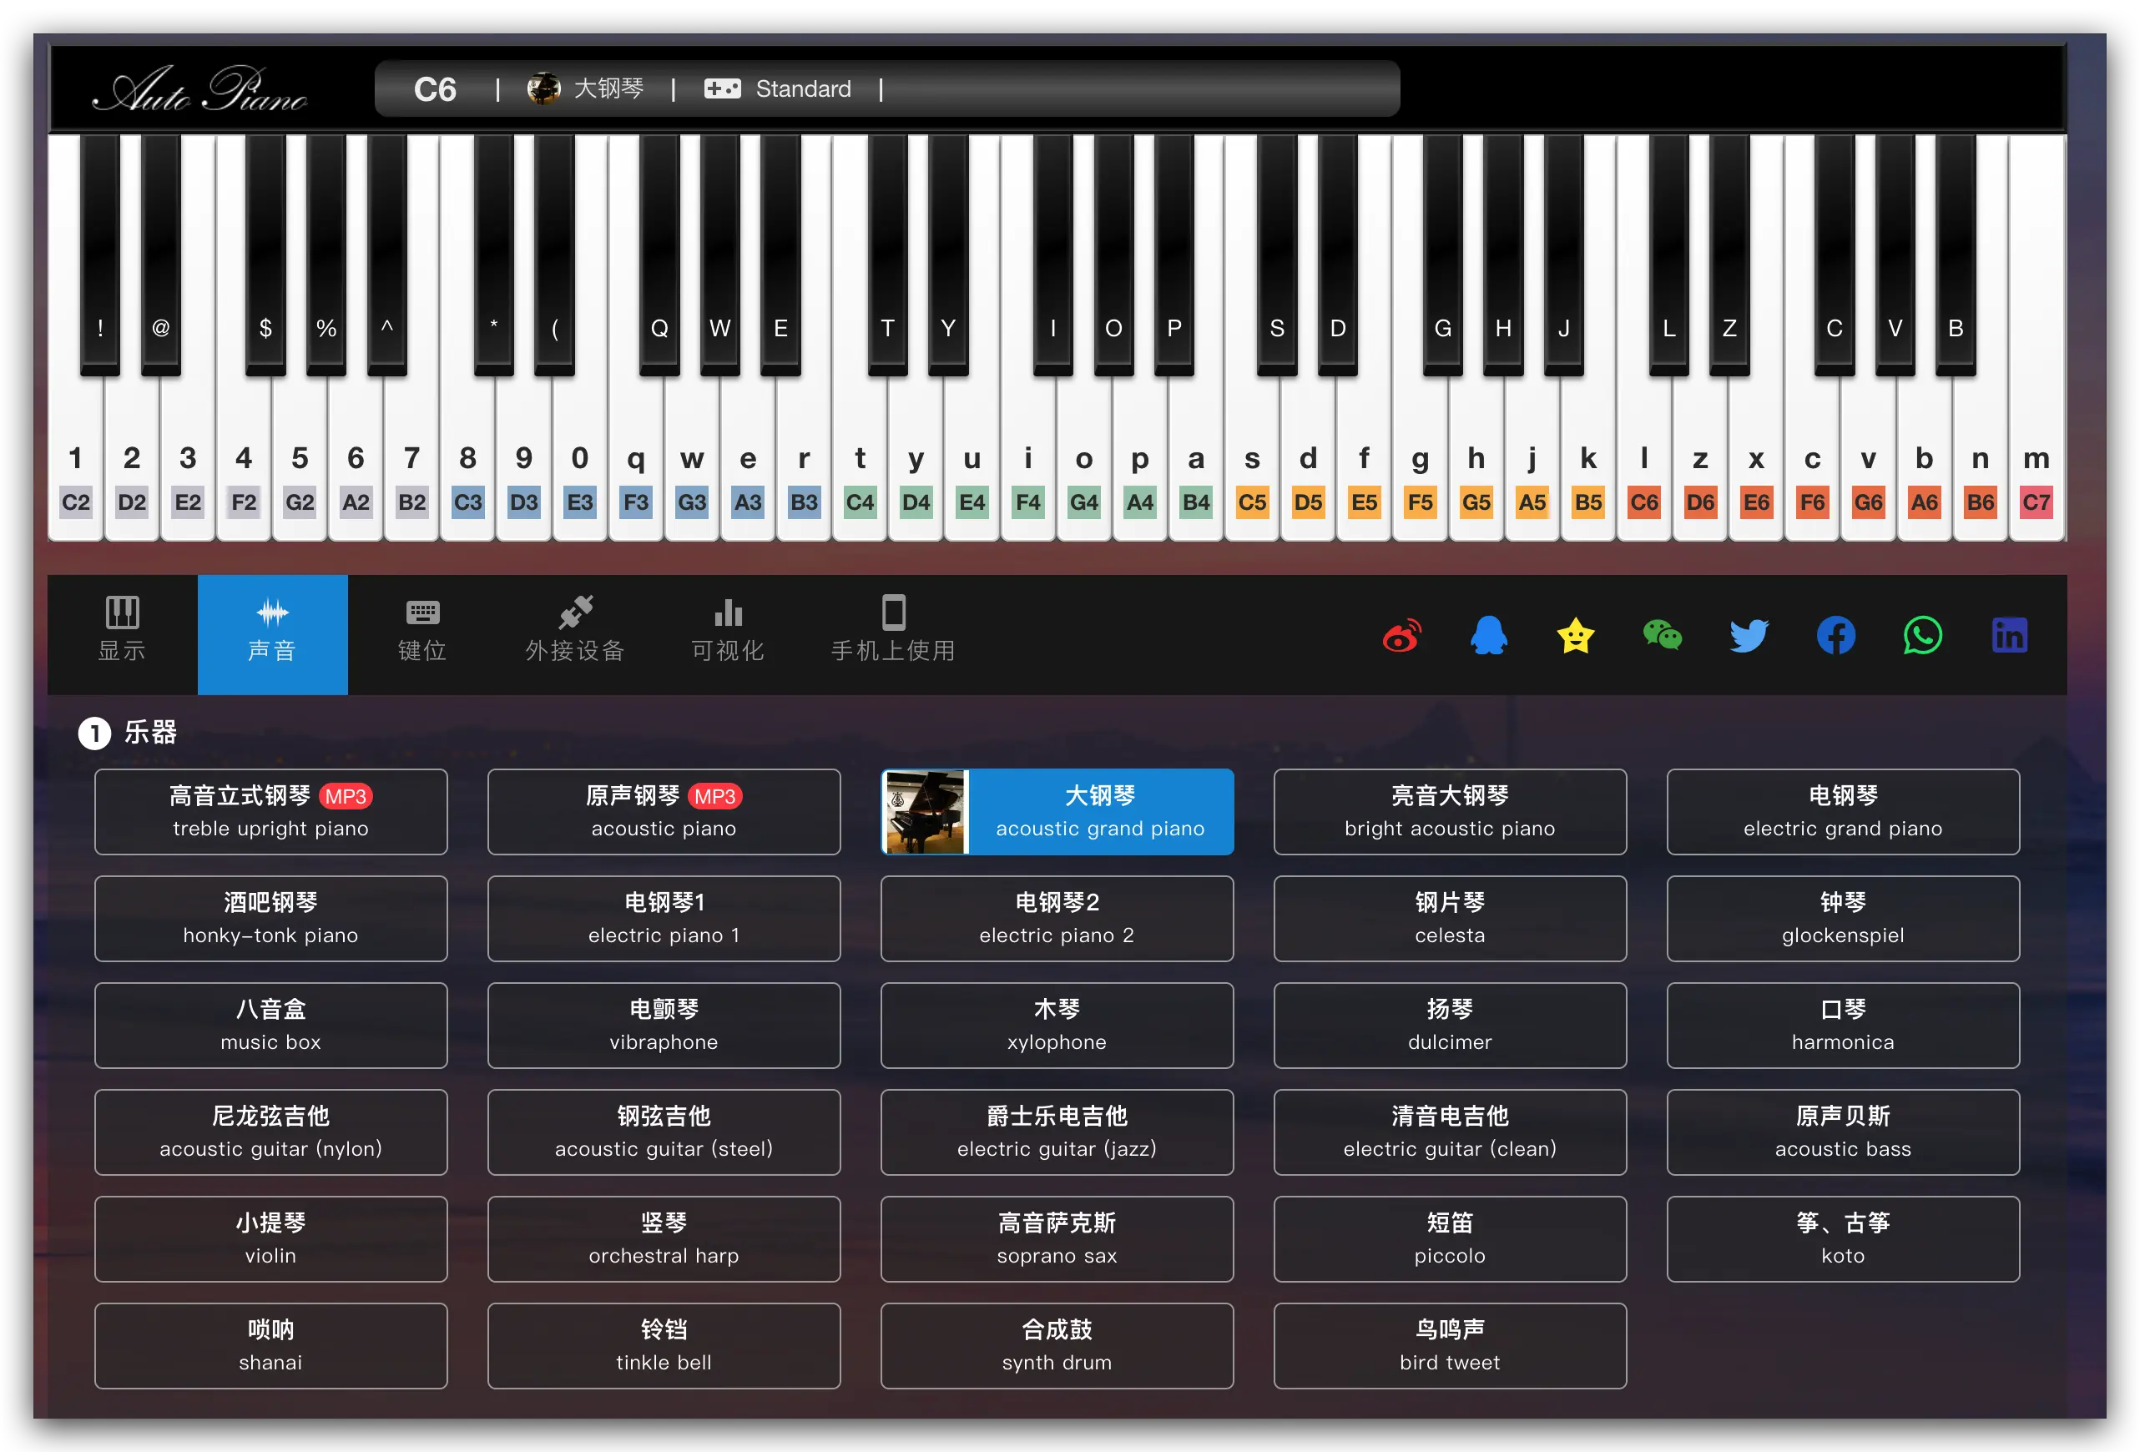Open the 可视化 visualization tab
Image resolution: width=2140 pixels, height=1452 pixels.
[728, 634]
